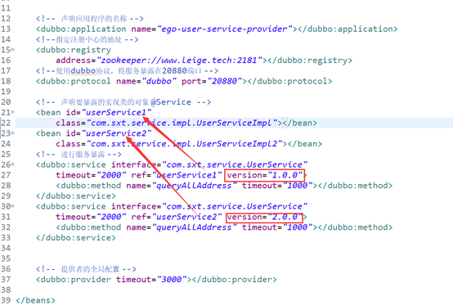
Task: Collapse the fold marker at line 15
Action: click(13, 50)
